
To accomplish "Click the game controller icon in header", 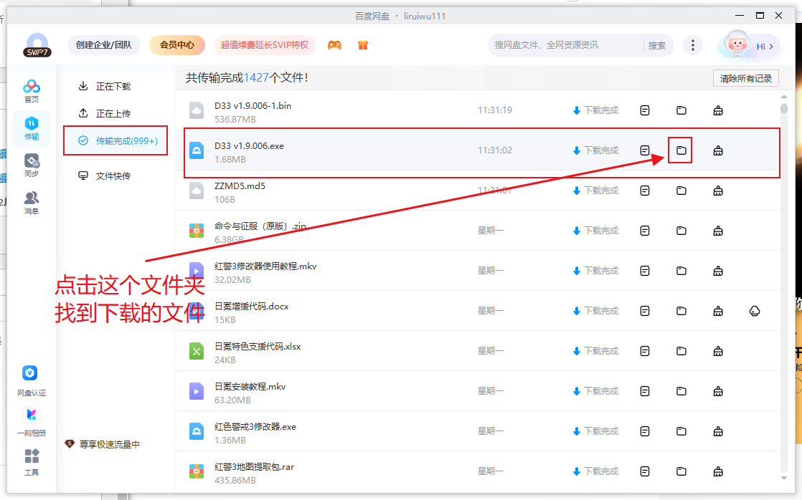I will [x=334, y=45].
